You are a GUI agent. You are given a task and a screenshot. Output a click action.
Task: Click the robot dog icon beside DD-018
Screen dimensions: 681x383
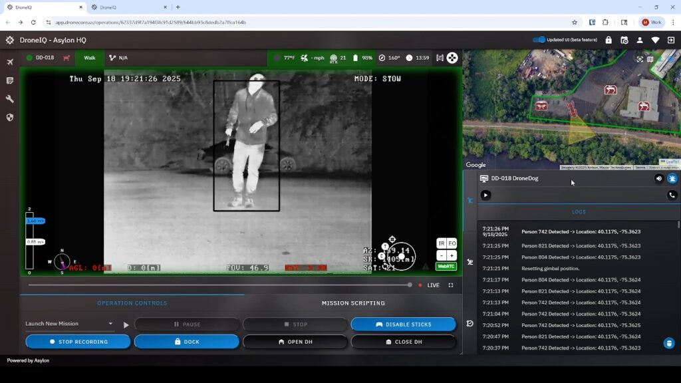pos(67,58)
